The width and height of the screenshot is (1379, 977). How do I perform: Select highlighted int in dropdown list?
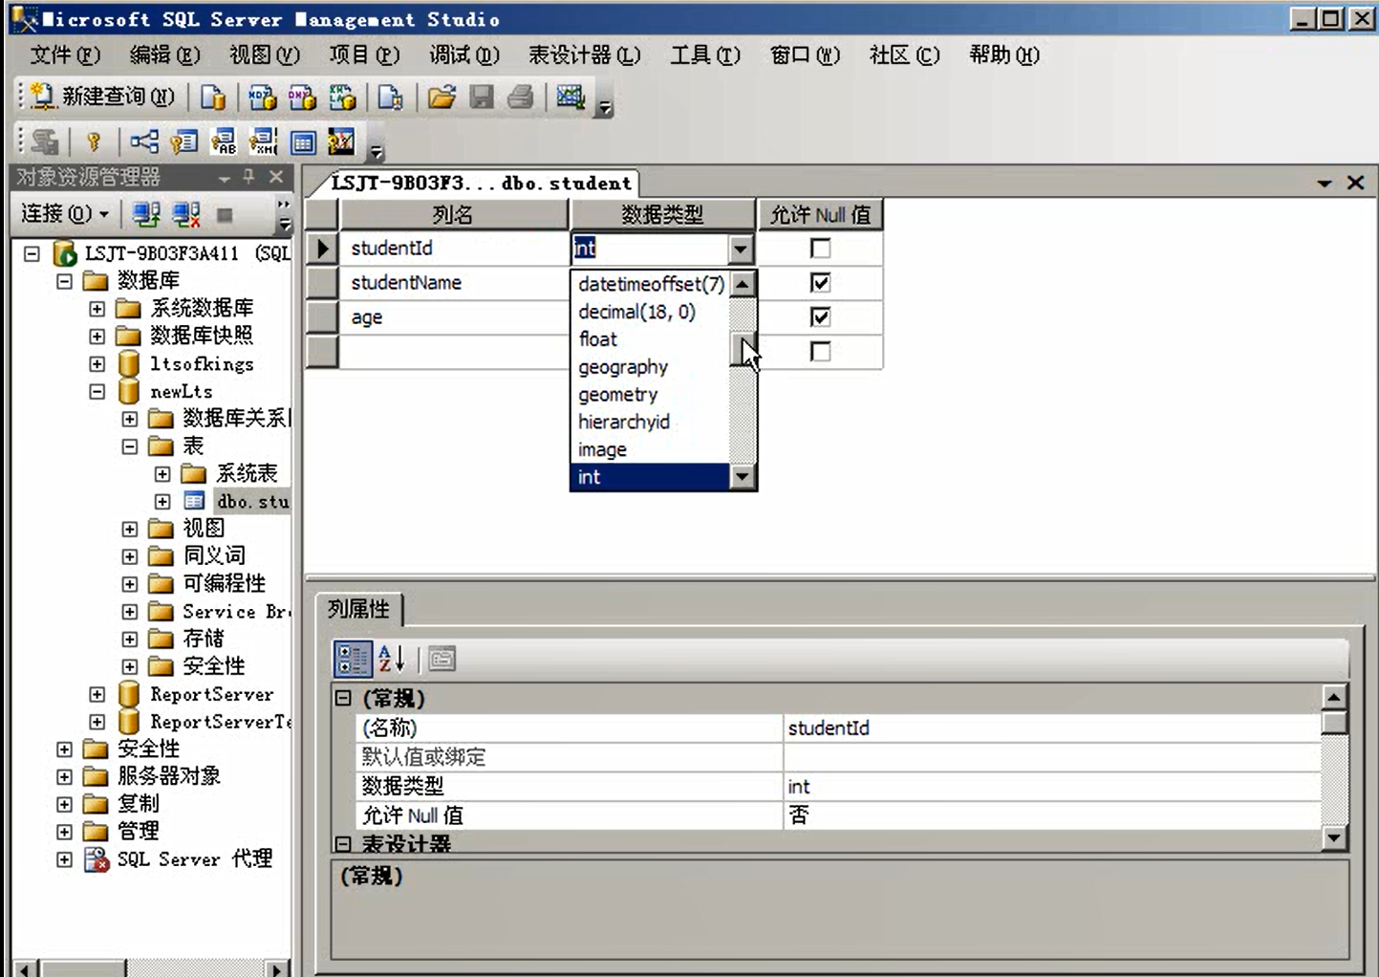650,477
